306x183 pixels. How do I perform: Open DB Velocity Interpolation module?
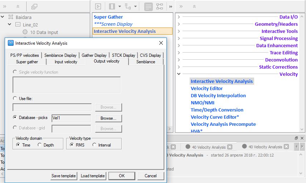click(218, 96)
